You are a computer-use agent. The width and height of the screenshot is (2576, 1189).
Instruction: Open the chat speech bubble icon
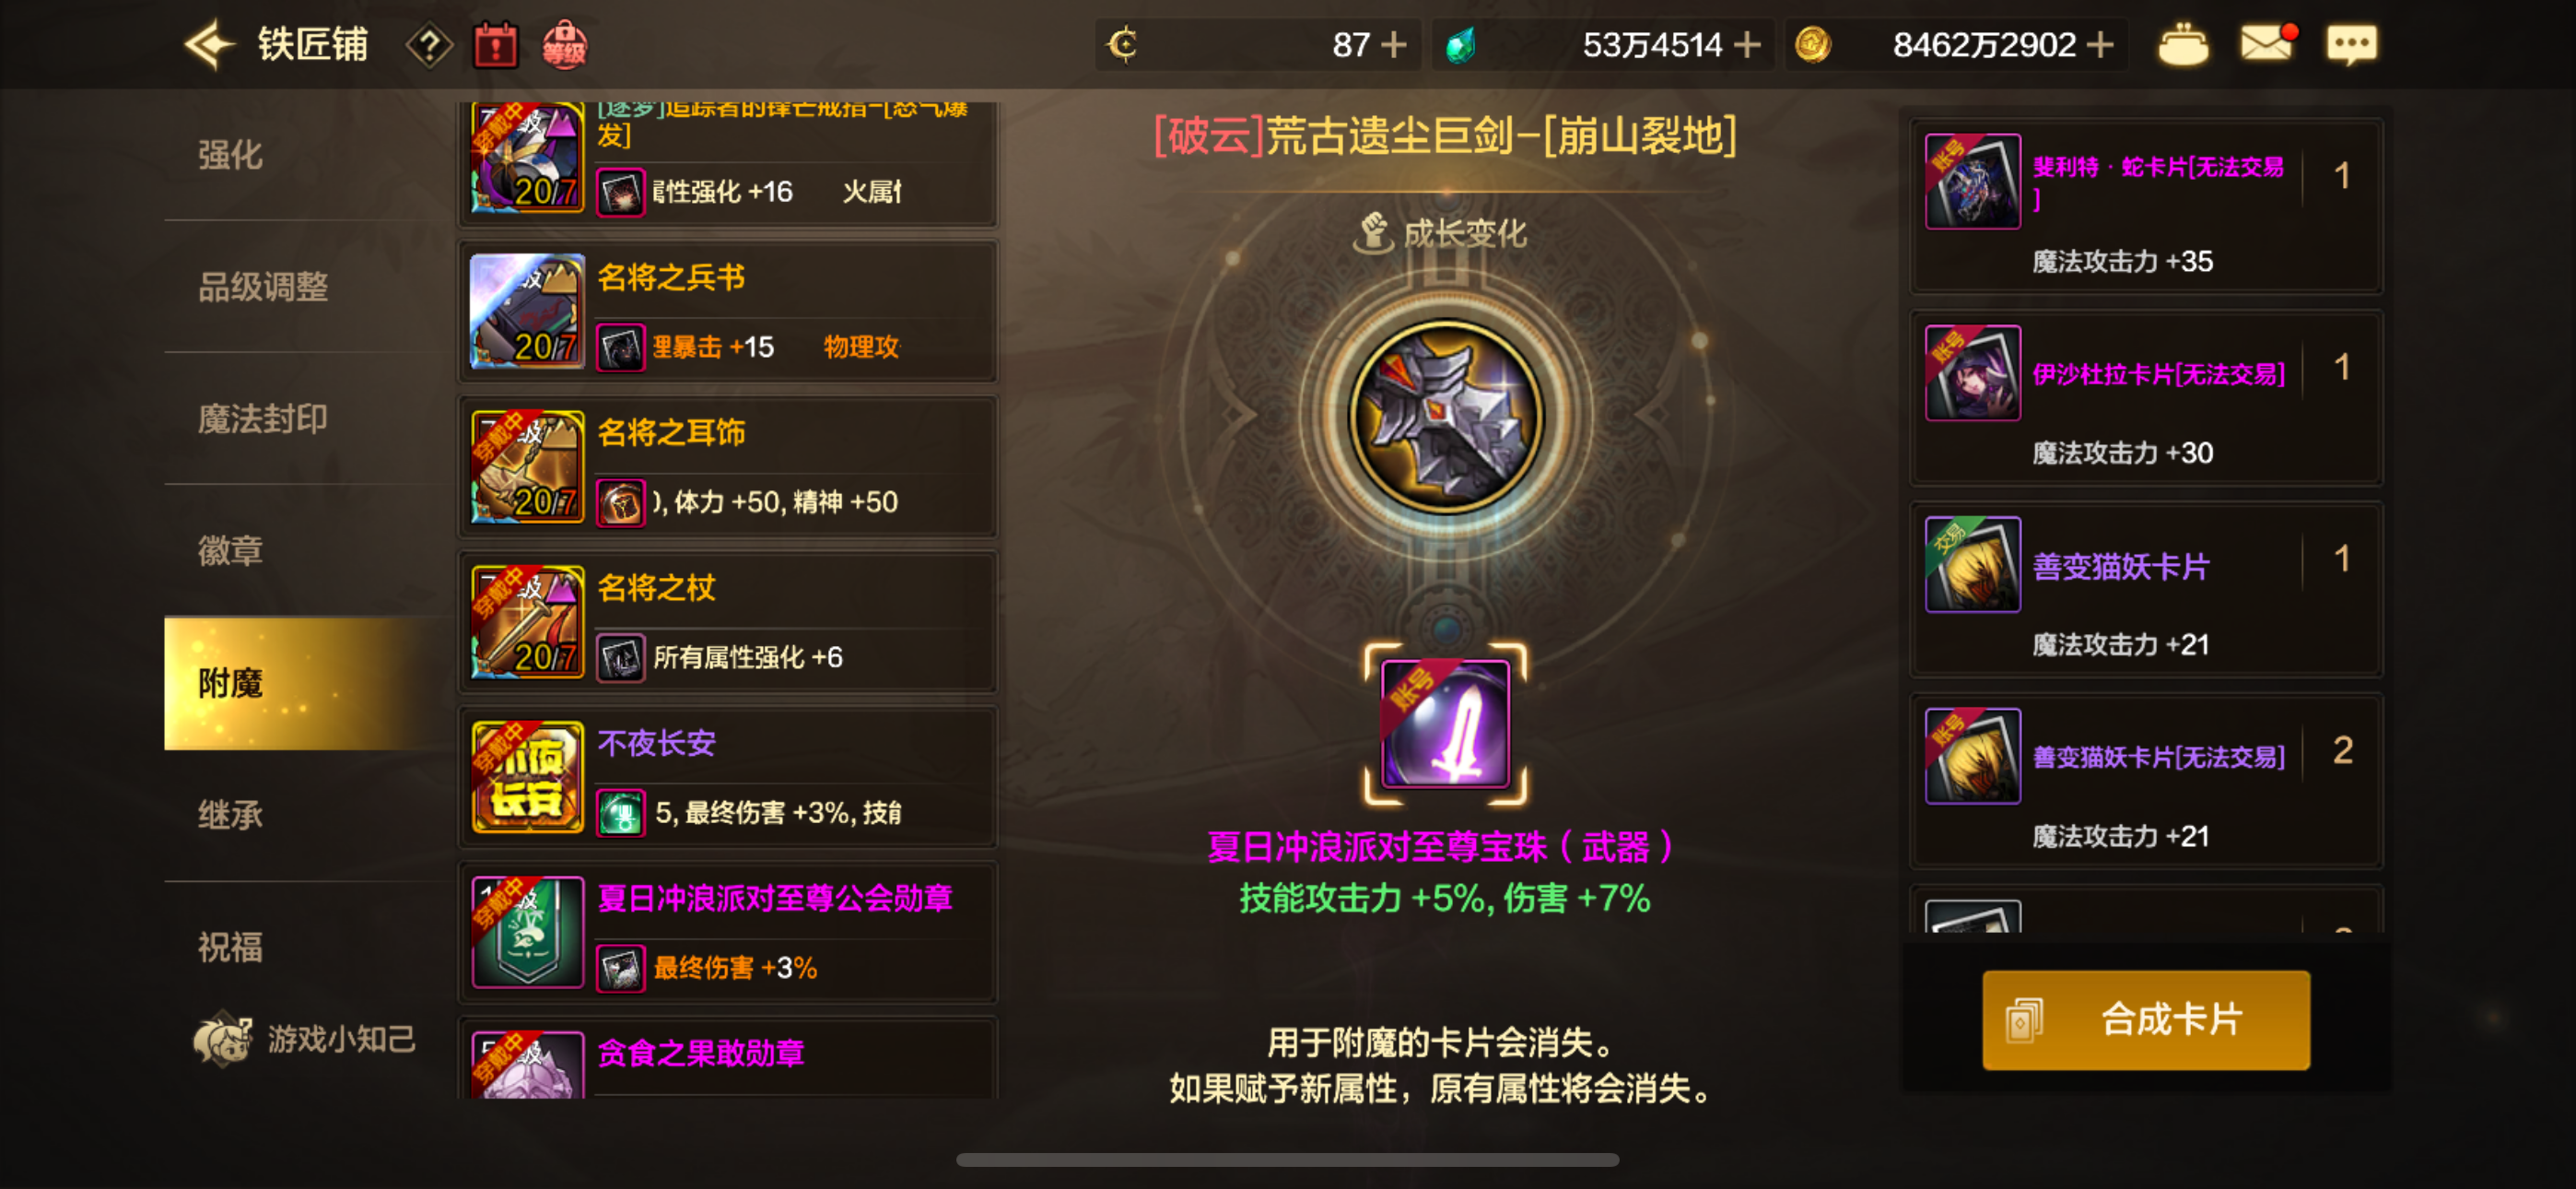pos(2351,45)
